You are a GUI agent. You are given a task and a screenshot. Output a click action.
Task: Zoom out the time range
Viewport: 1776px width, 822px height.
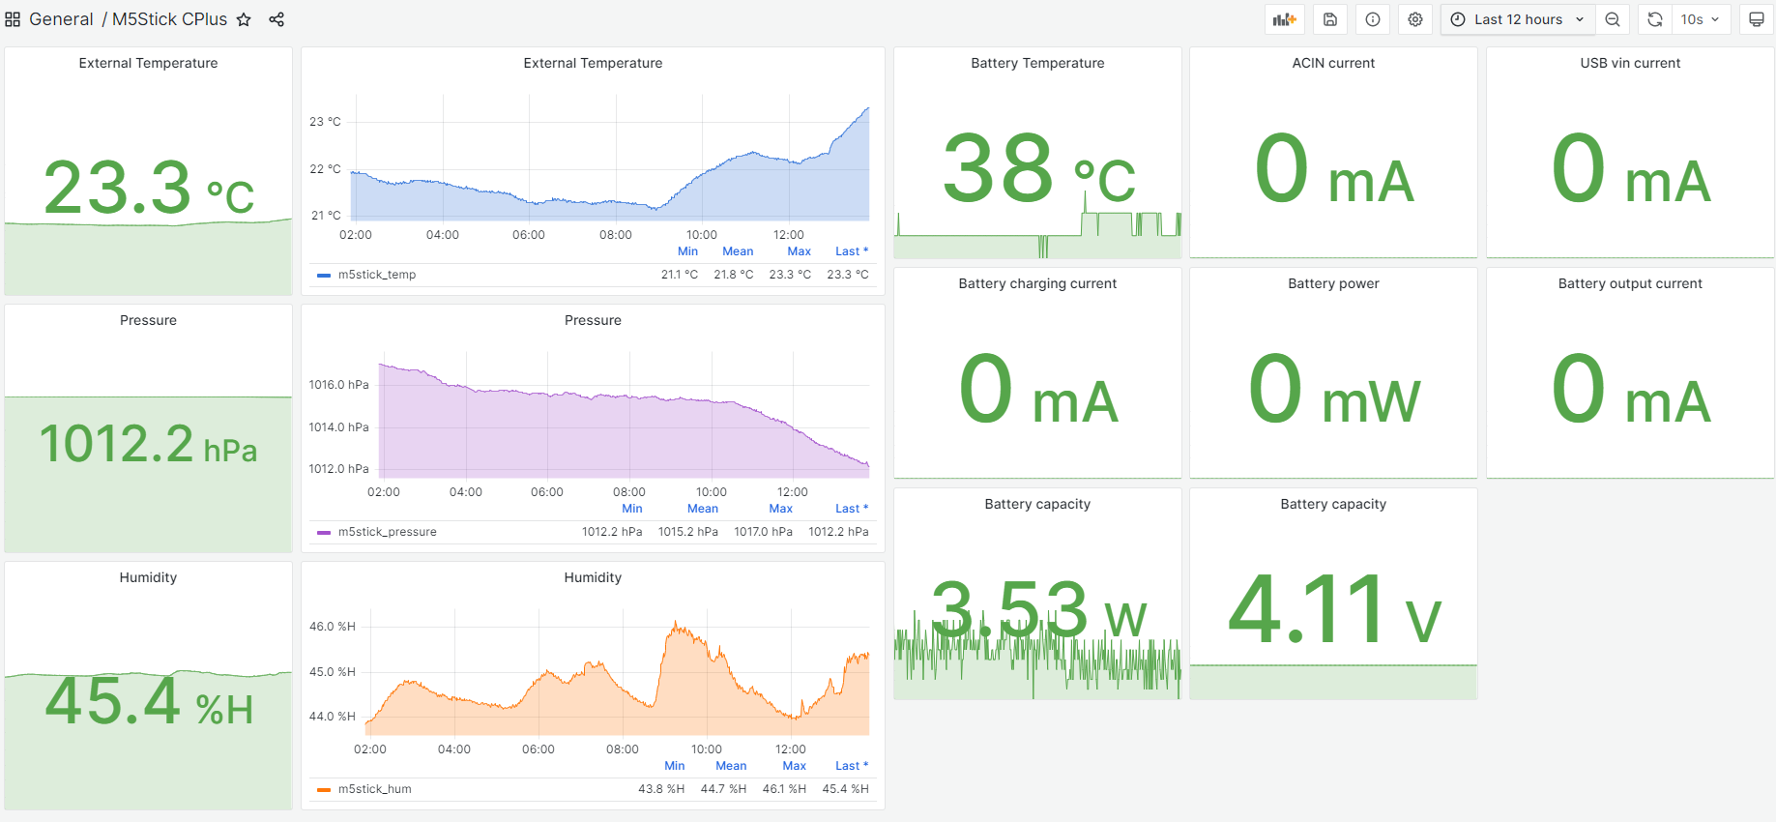[x=1613, y=19]
